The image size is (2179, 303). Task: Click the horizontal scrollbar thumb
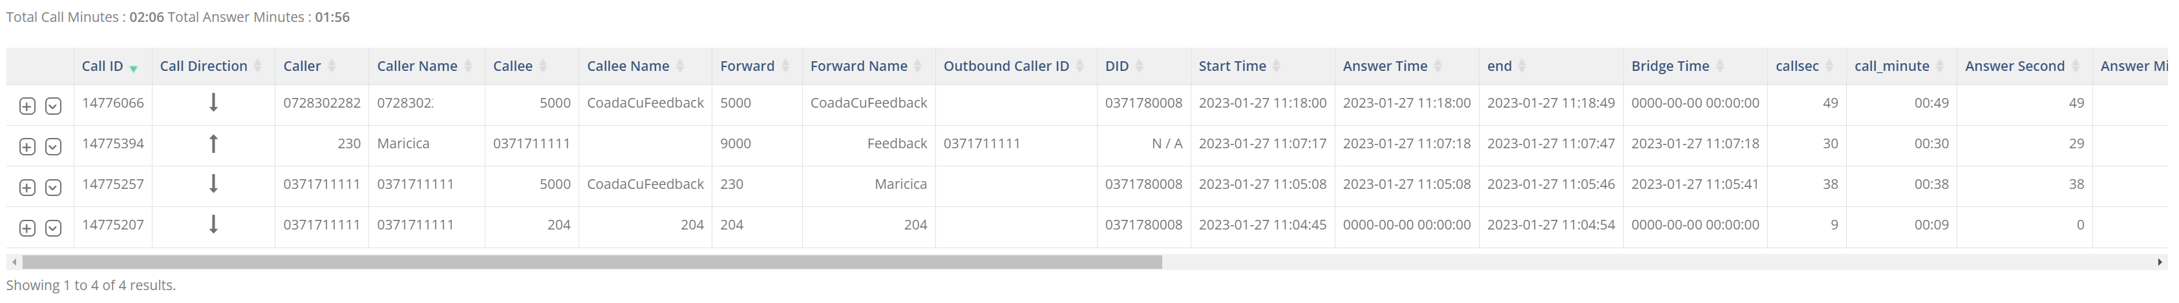point(592,262)
